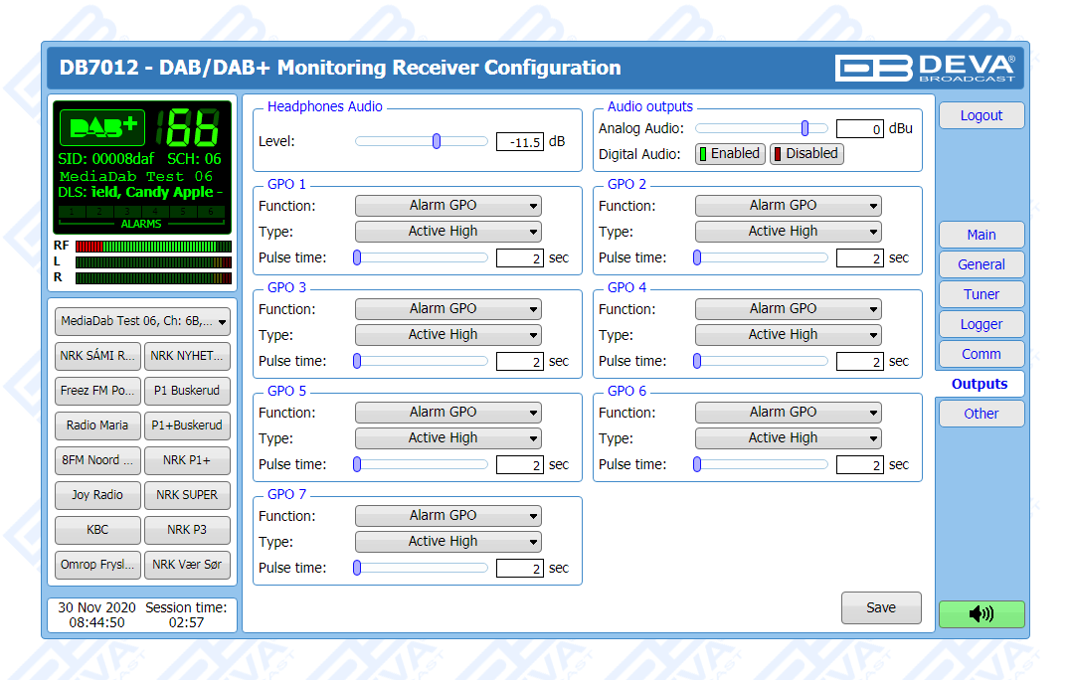This screenshot has width=1071, height=680.
Task: Open the MediaDab Test 06 channel dropdown
Action: (x=142, y=321)
